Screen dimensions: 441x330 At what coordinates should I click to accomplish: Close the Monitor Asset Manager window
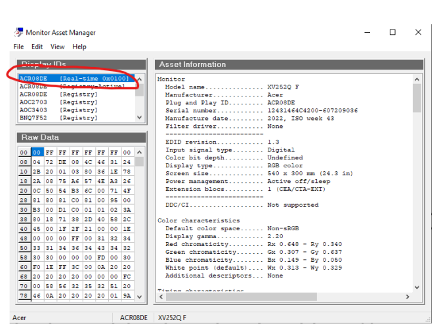418,33
